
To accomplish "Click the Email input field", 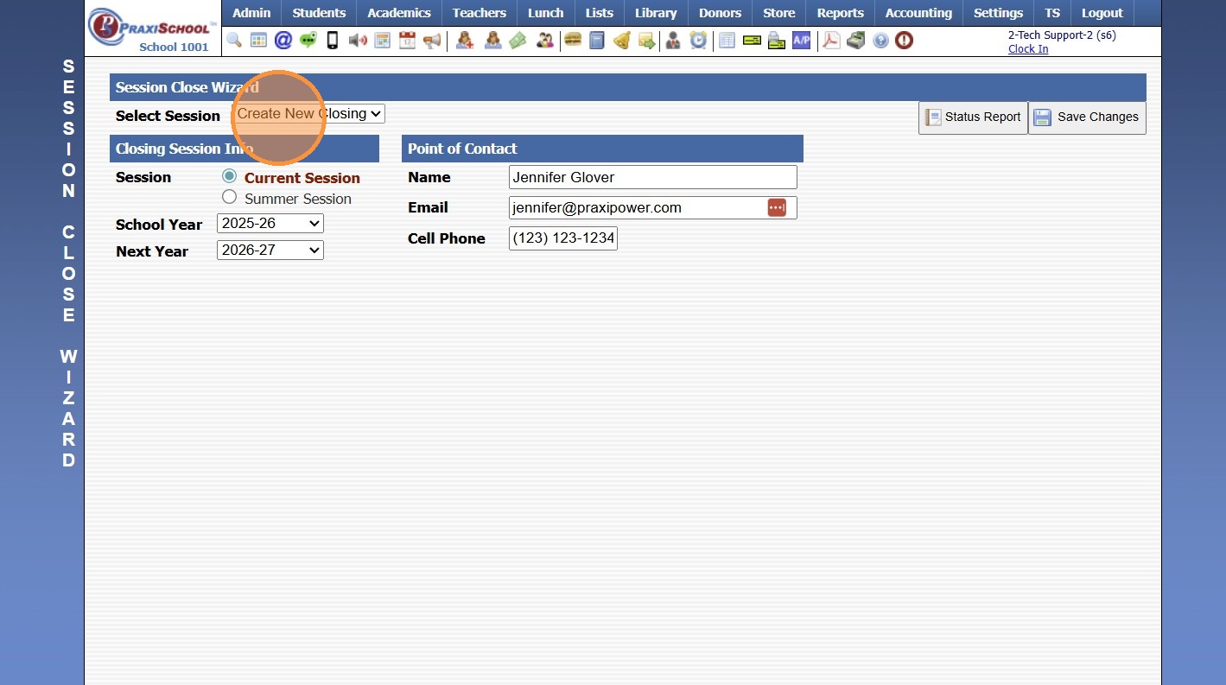I will tap(653, 207).
